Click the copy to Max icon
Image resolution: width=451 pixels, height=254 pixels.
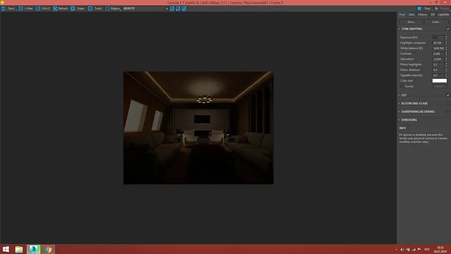[20, 8]
